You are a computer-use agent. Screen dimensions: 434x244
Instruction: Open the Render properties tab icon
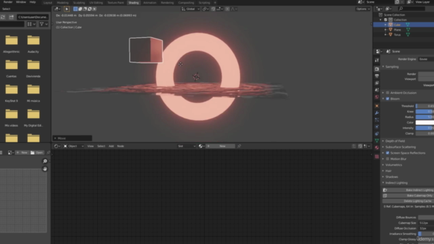(x=377, y=69)
